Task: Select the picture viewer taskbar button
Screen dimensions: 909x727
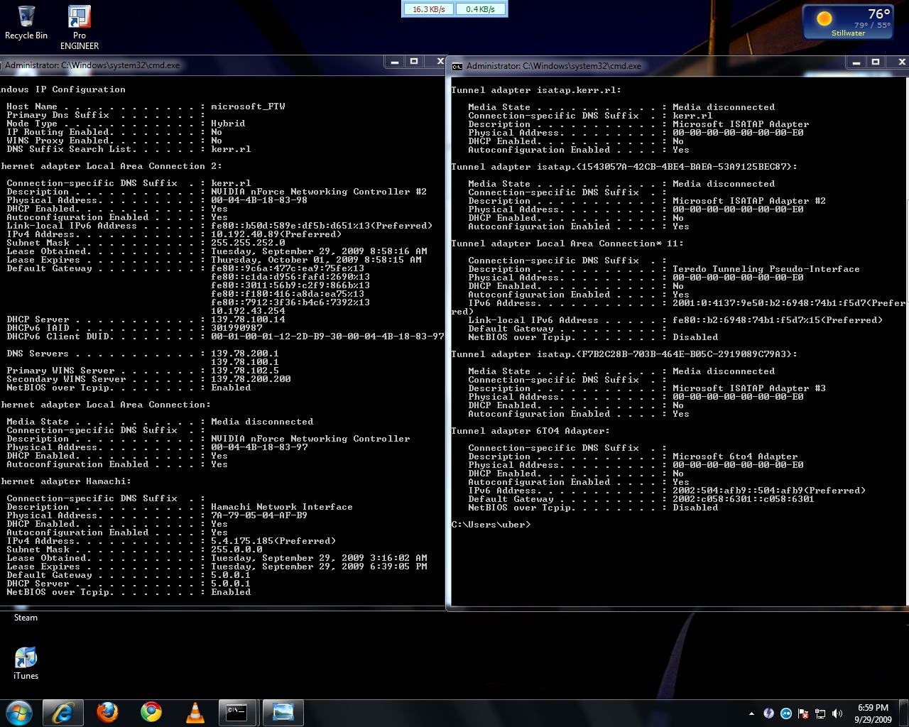Action: [283, 713]
